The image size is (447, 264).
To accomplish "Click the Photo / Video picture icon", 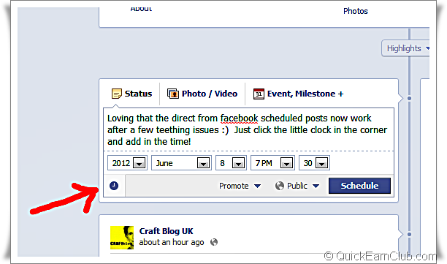I will [x=173, y=94].
